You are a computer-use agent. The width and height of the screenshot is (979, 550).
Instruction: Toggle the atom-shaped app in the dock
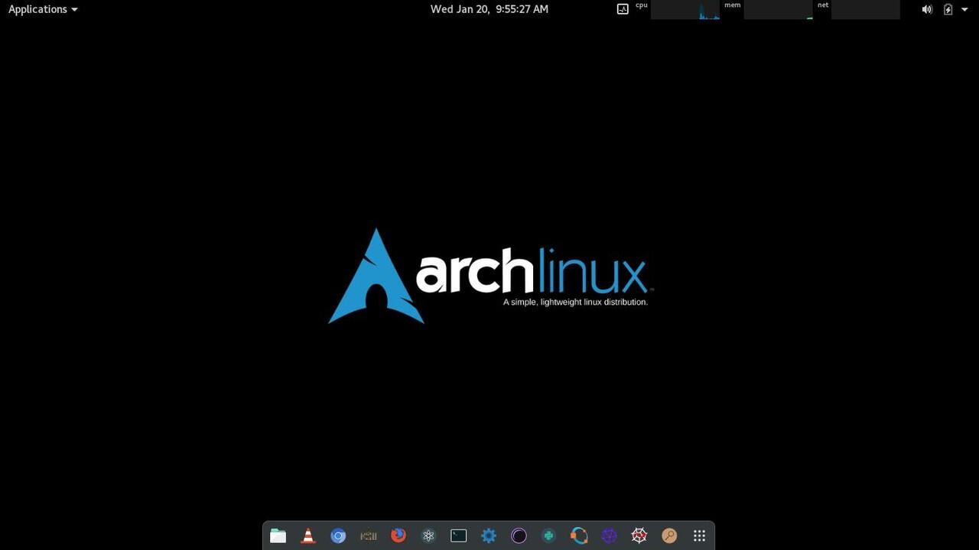(x=428, y=535)
